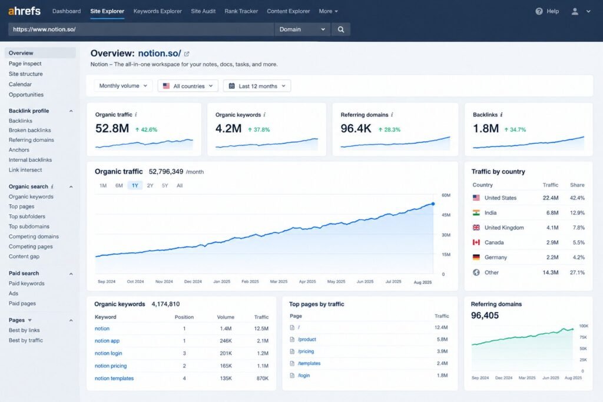Click the United Kingdom flag icon
This screenshot has height=402, width=603.
pyautogui.click(x=476, y=228)
